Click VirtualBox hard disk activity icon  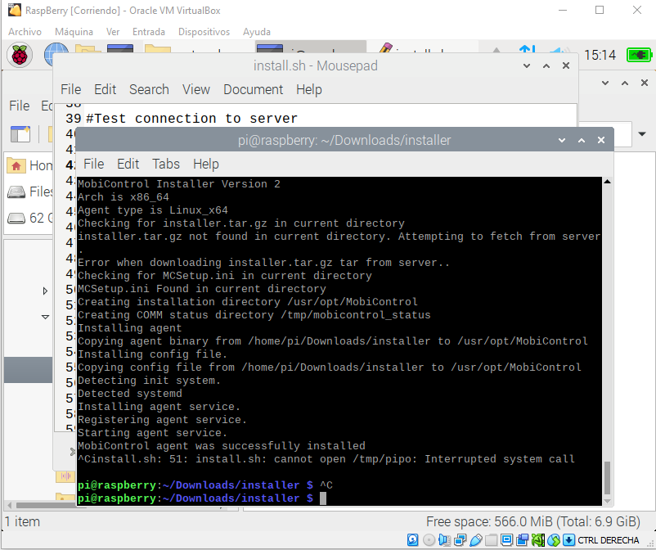point(413,540)
